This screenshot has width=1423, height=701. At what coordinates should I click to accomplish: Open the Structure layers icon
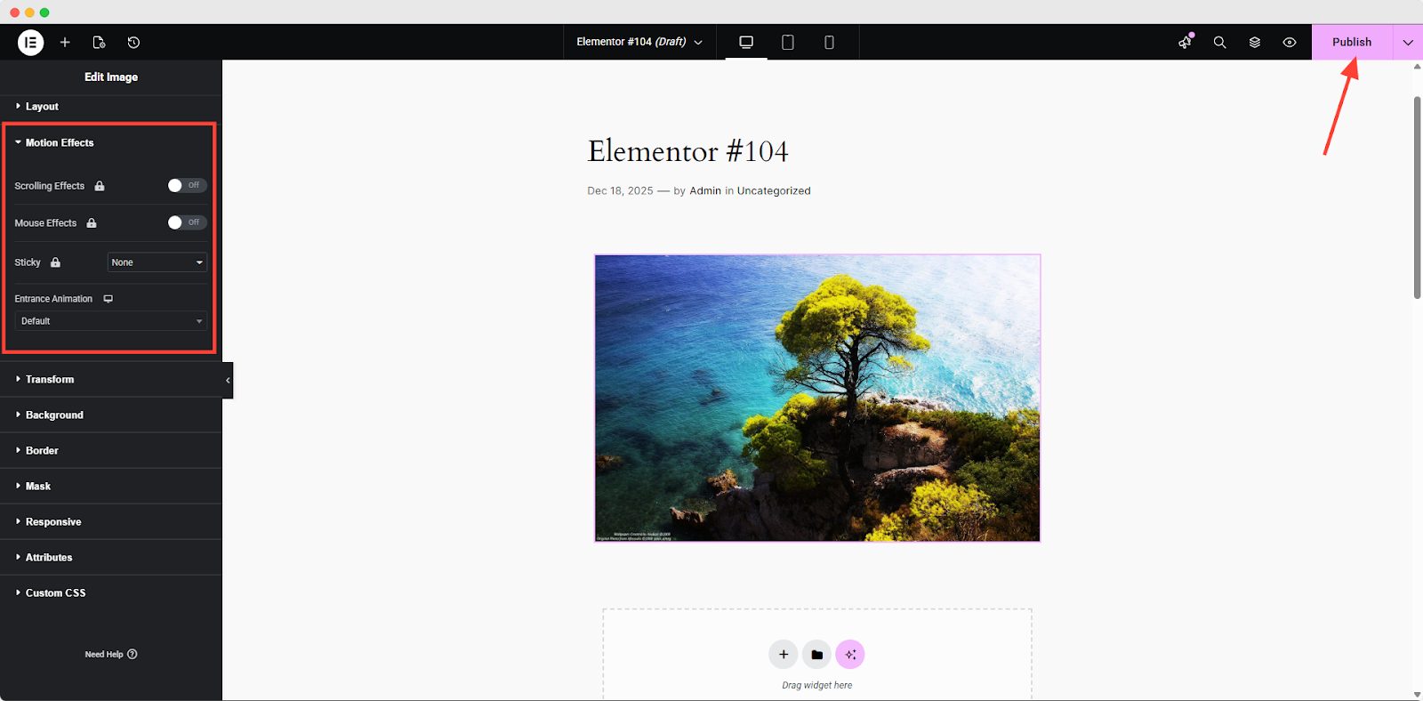click(1254, 42)
